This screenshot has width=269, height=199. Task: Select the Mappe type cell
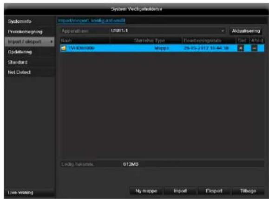pyautogui.click(x=162, y=48)
